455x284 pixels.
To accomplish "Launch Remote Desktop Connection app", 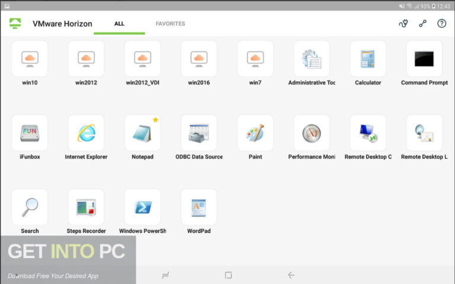I will 368,133.
